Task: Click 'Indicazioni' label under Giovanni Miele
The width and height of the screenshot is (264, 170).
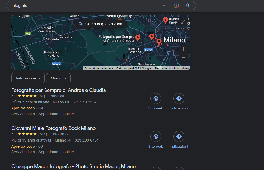Action: (x=179, y=146)
